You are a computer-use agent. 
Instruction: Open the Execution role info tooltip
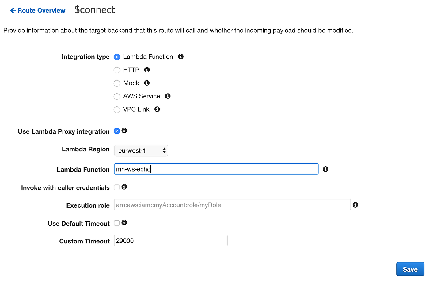[355, 205]
